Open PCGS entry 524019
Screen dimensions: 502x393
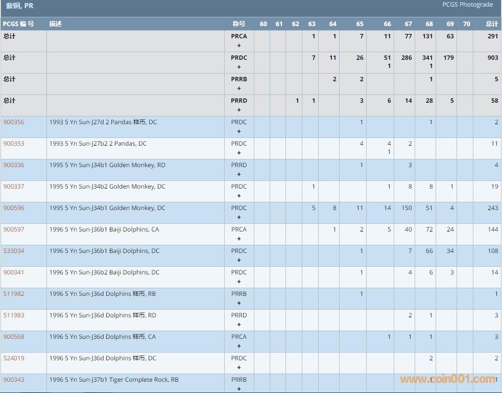pyautogui.click(x=14, y=358)
